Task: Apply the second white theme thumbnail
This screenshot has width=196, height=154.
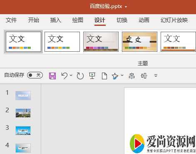Action: [62, 42]
